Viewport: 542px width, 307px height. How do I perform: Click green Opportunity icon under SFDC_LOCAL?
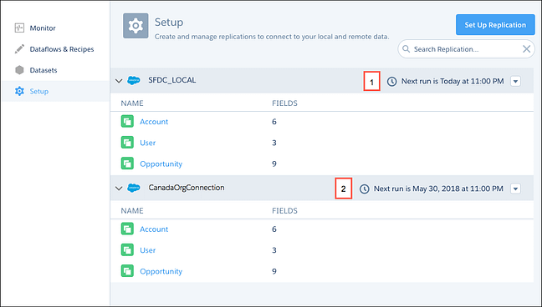(x=127, y=164)
